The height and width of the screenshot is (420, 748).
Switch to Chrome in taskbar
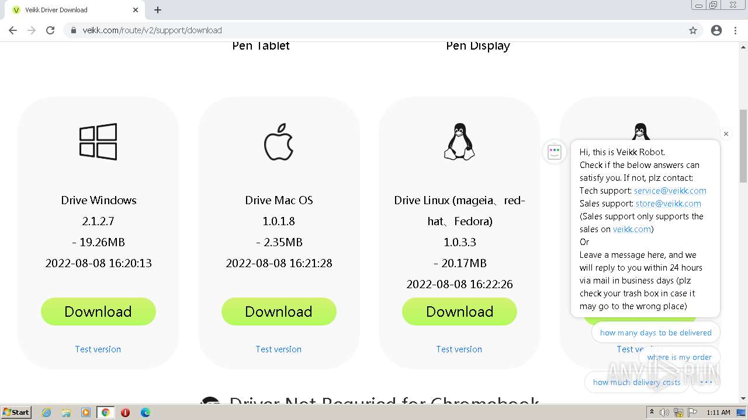click(x=105, y=412)
